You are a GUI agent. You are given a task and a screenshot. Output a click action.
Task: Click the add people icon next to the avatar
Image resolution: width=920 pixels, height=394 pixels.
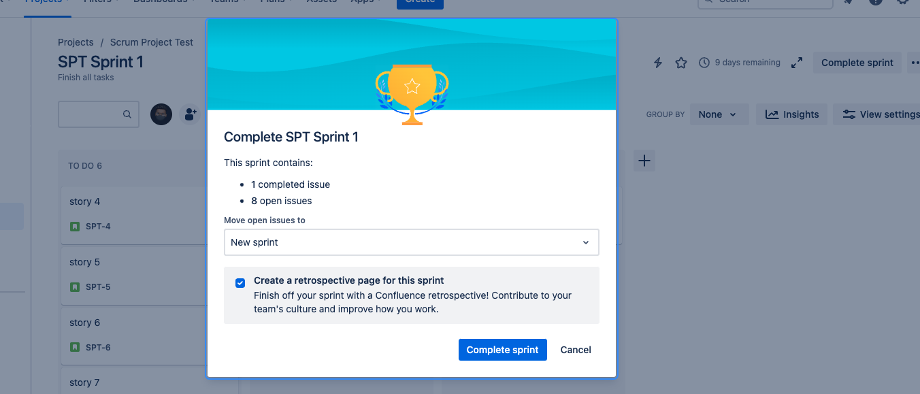pos(190,114)
